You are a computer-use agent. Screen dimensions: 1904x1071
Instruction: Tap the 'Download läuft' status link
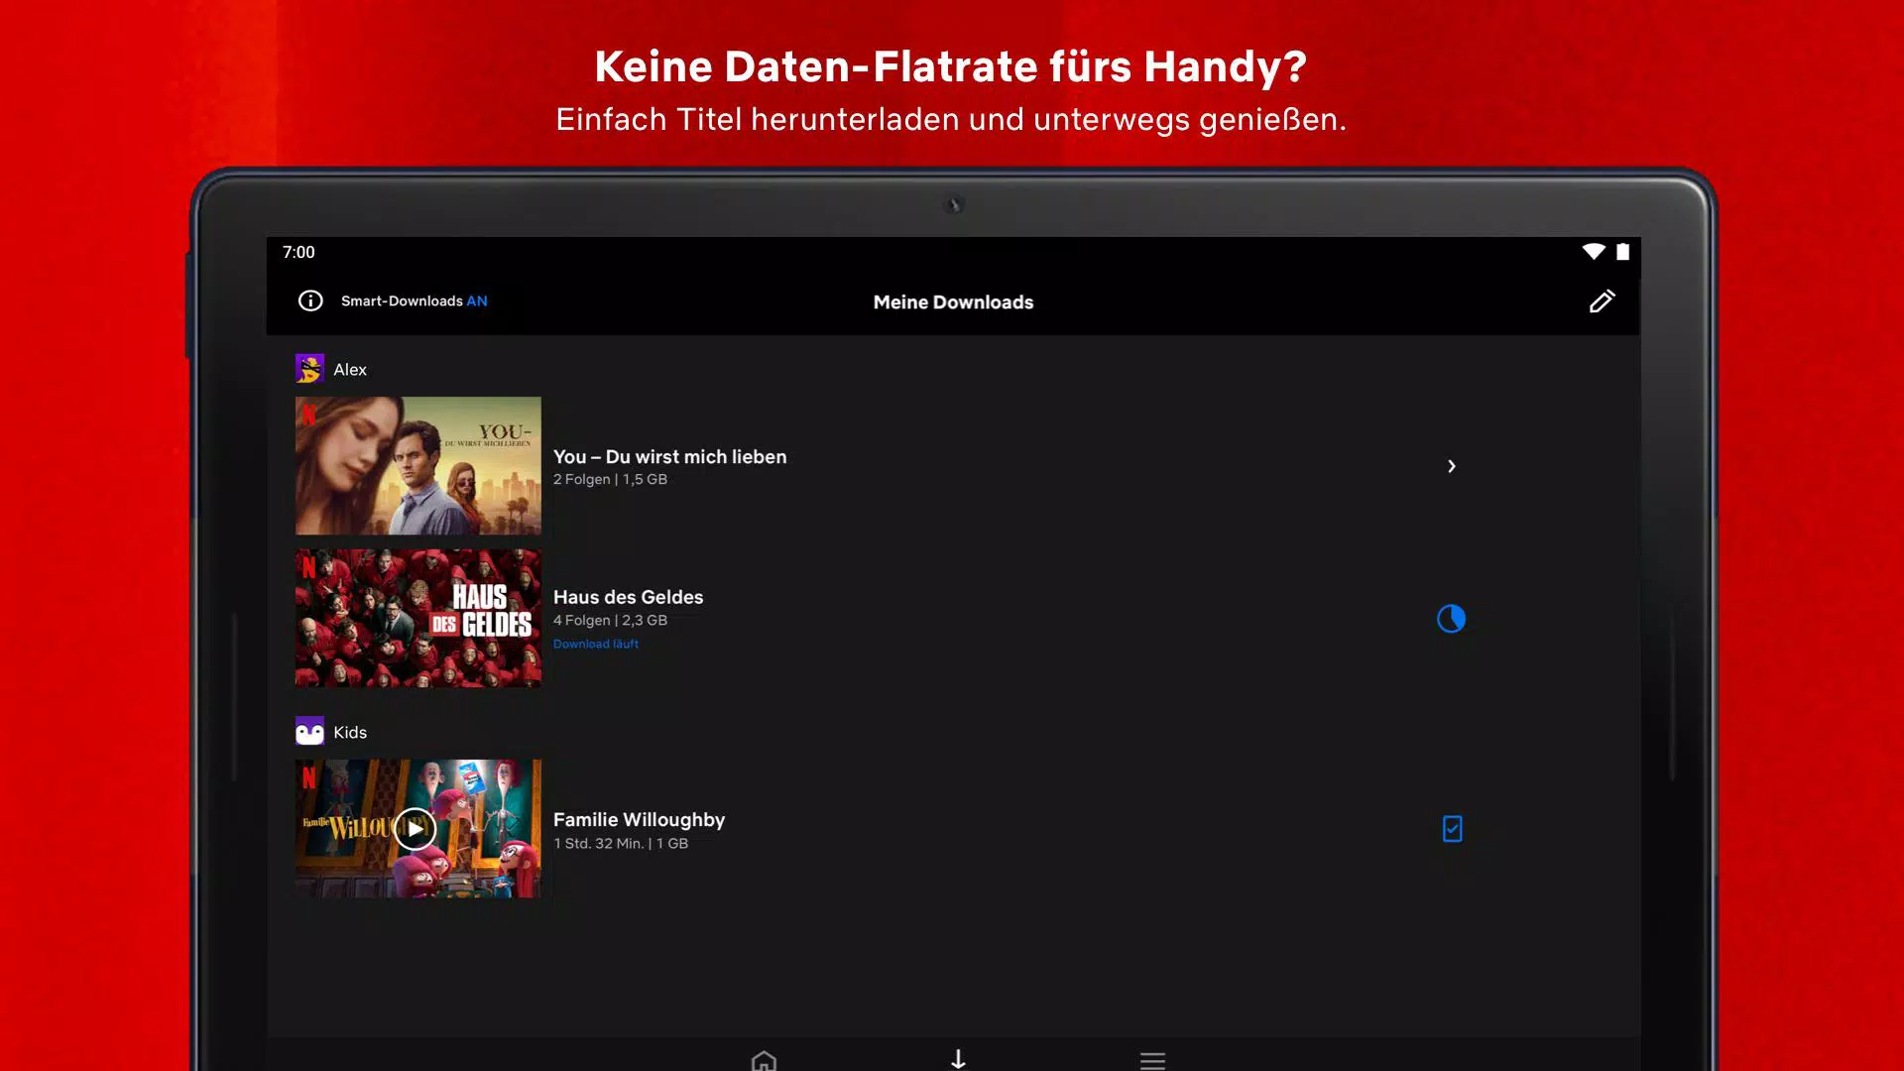[x=595, y=644]
